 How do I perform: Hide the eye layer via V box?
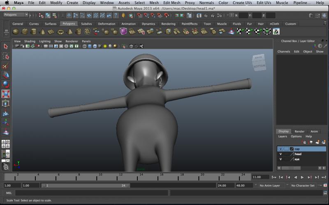[x=280, y=159]
